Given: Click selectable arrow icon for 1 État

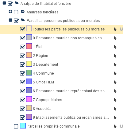Looking at the screenshot, I should pos(115,47).
